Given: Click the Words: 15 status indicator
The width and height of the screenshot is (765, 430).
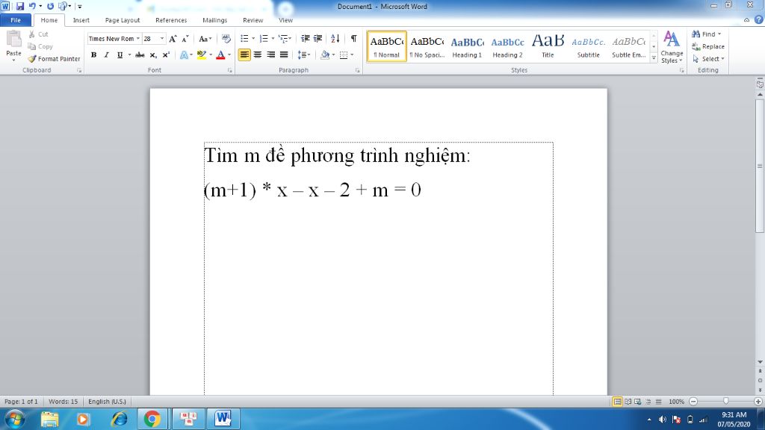Looking at the screenshot, I should coord(63,402).
